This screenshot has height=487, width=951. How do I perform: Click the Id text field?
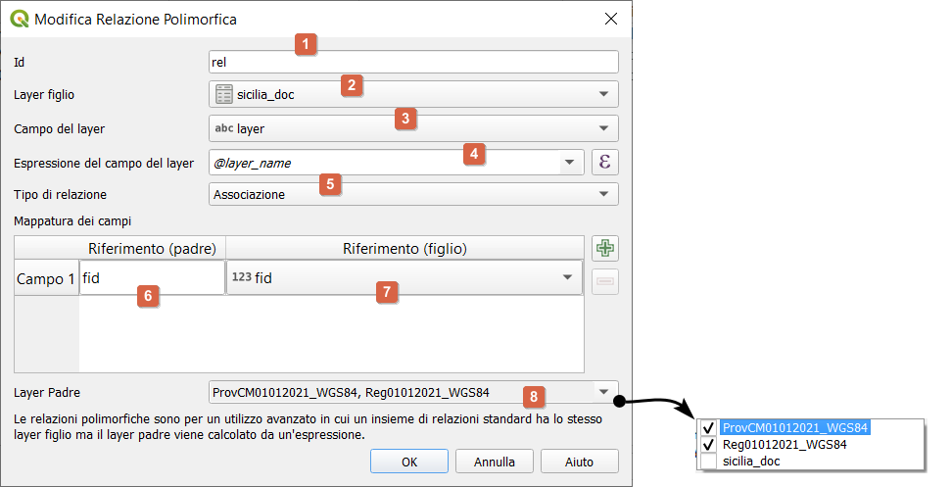pos(413,62)
